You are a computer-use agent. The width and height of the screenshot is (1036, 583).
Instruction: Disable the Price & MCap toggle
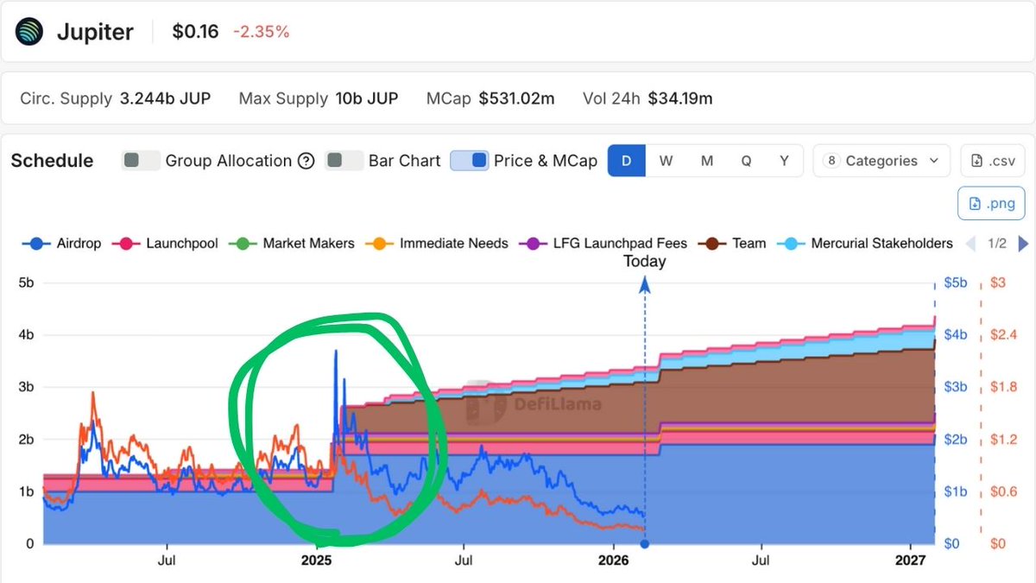469,161
